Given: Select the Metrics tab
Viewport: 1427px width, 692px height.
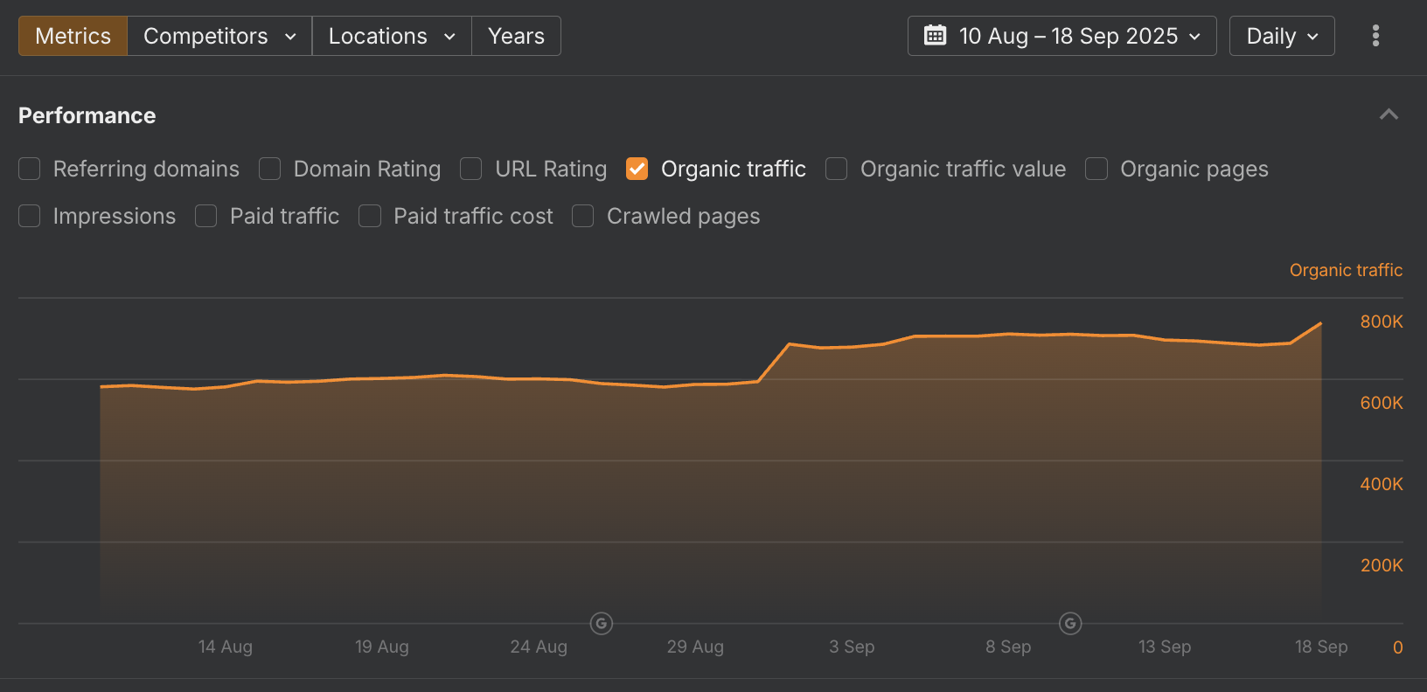Looking at the screenshot, I should click(73, 36).
